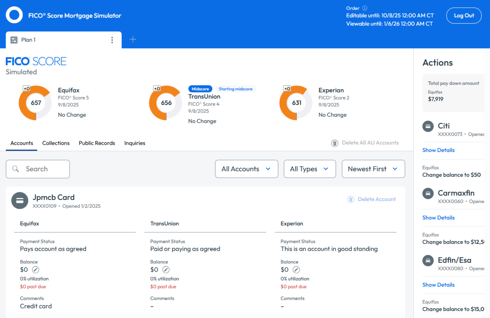
Task: Click the TransUnion 656 score donut
Action: (166, 103)
